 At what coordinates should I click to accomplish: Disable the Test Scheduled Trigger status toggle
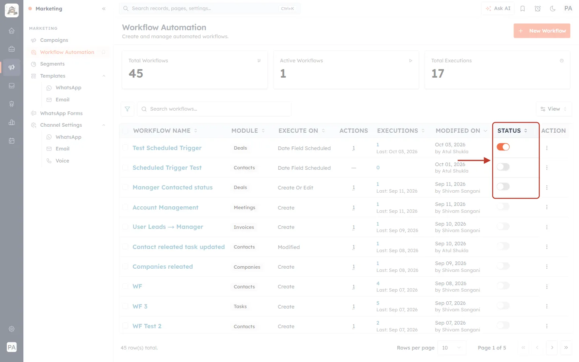(503, 147)
